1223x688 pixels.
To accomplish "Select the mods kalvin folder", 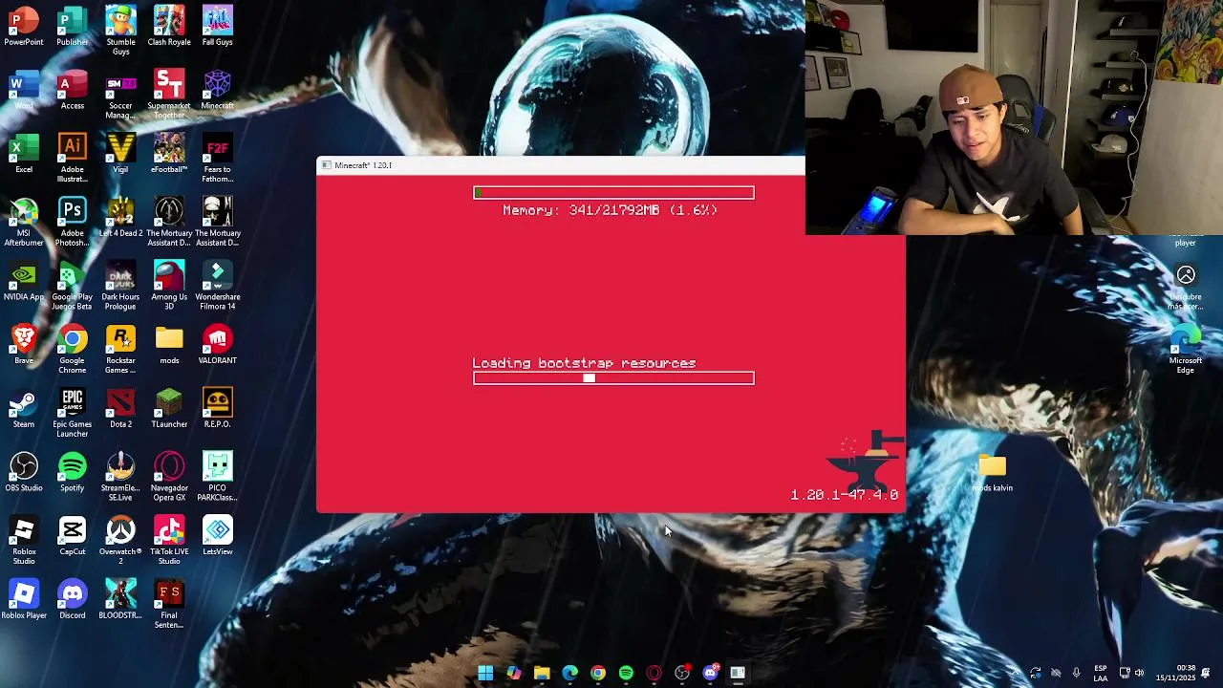I will click(x=992, y=473).
